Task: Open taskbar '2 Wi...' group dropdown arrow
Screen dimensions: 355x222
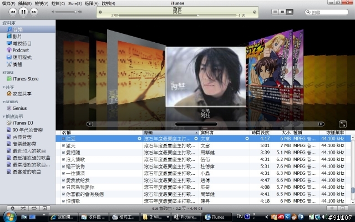Action: click(x=168, y=217)
